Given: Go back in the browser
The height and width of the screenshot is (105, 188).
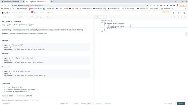Looking at the screenshot, I should tap(2, 5).
